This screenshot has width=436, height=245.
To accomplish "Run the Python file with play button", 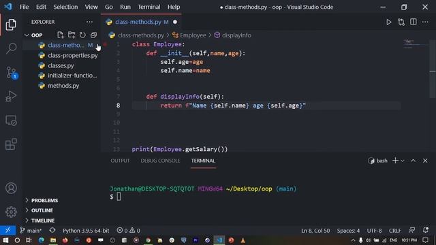I will (389, 22).
